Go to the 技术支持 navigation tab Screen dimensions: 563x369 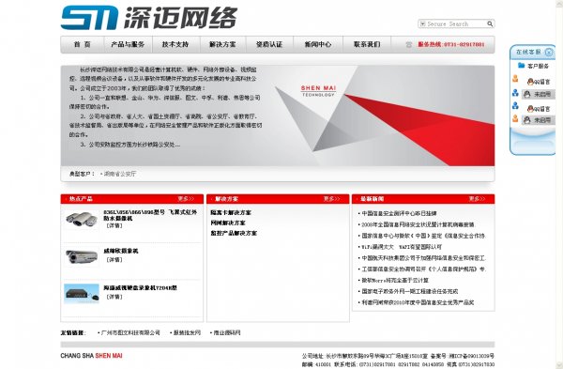coord(175,44)
